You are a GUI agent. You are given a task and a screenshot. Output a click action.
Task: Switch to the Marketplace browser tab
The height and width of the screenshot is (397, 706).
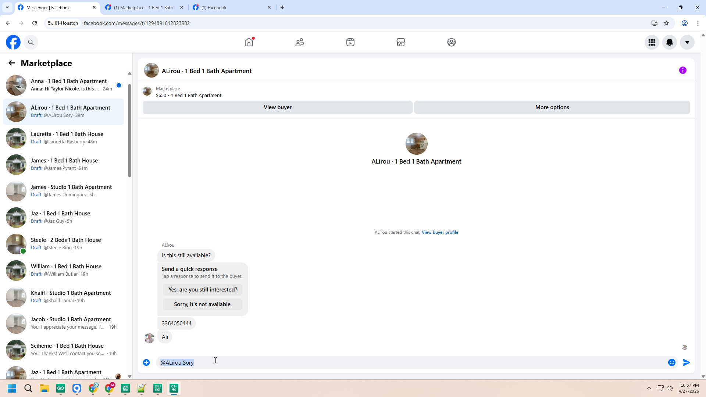(x=143, y=7)
